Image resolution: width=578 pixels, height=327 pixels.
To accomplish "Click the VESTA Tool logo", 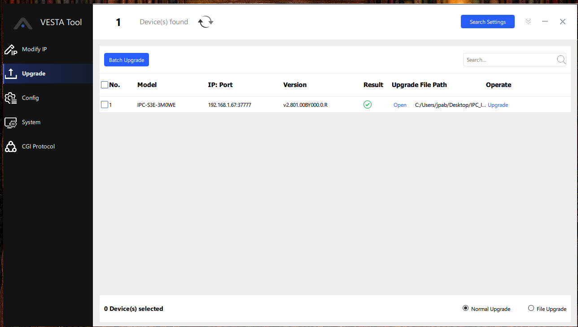I will (22, 23).
